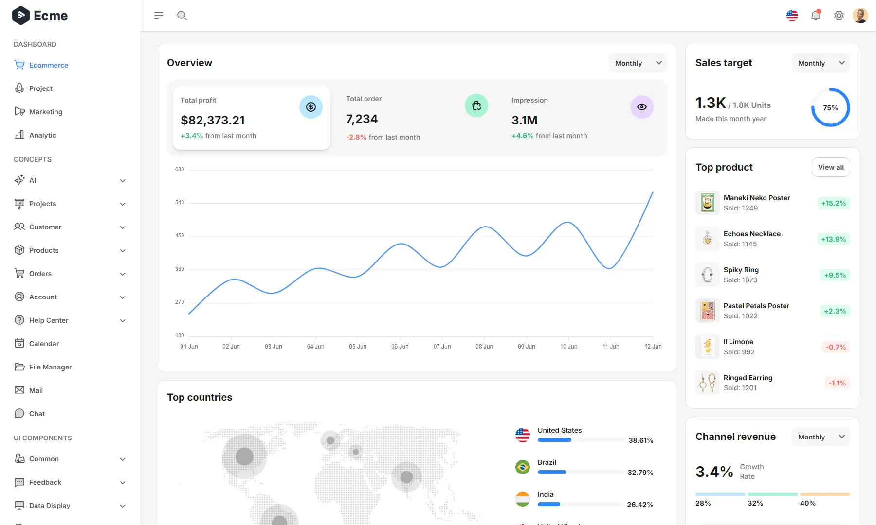876x525 pixels.
Task: Go to the Project dashboard menu item
Action: coord(40,88)
